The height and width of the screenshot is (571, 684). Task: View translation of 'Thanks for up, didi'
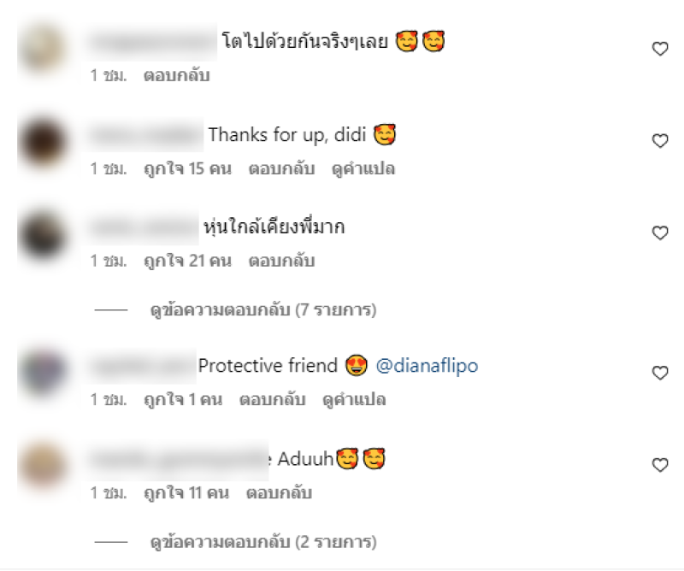[363, 168]
